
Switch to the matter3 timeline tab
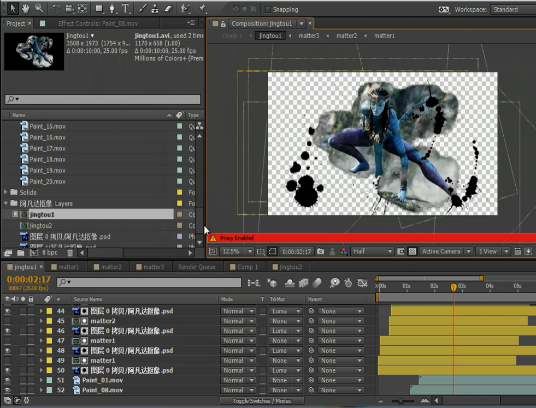[150, 267]
